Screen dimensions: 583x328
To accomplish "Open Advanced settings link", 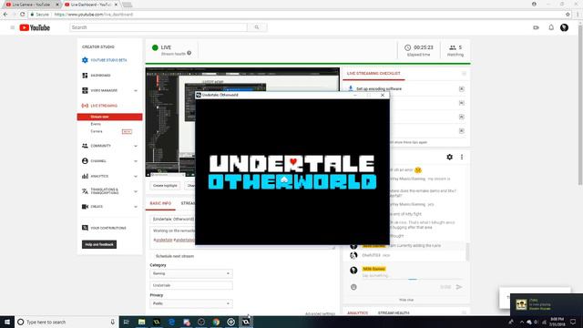I will (x=320, y=314).
